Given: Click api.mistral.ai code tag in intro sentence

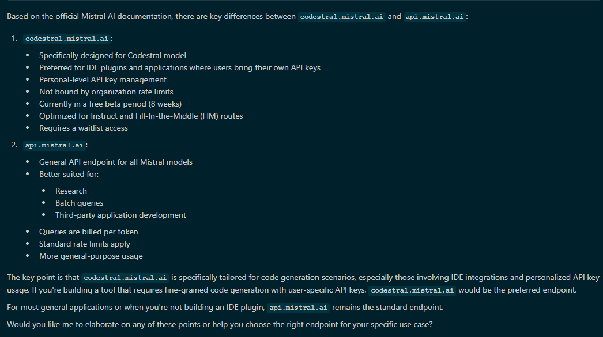Looking at the screenshot, I should (x=435, y=17).
